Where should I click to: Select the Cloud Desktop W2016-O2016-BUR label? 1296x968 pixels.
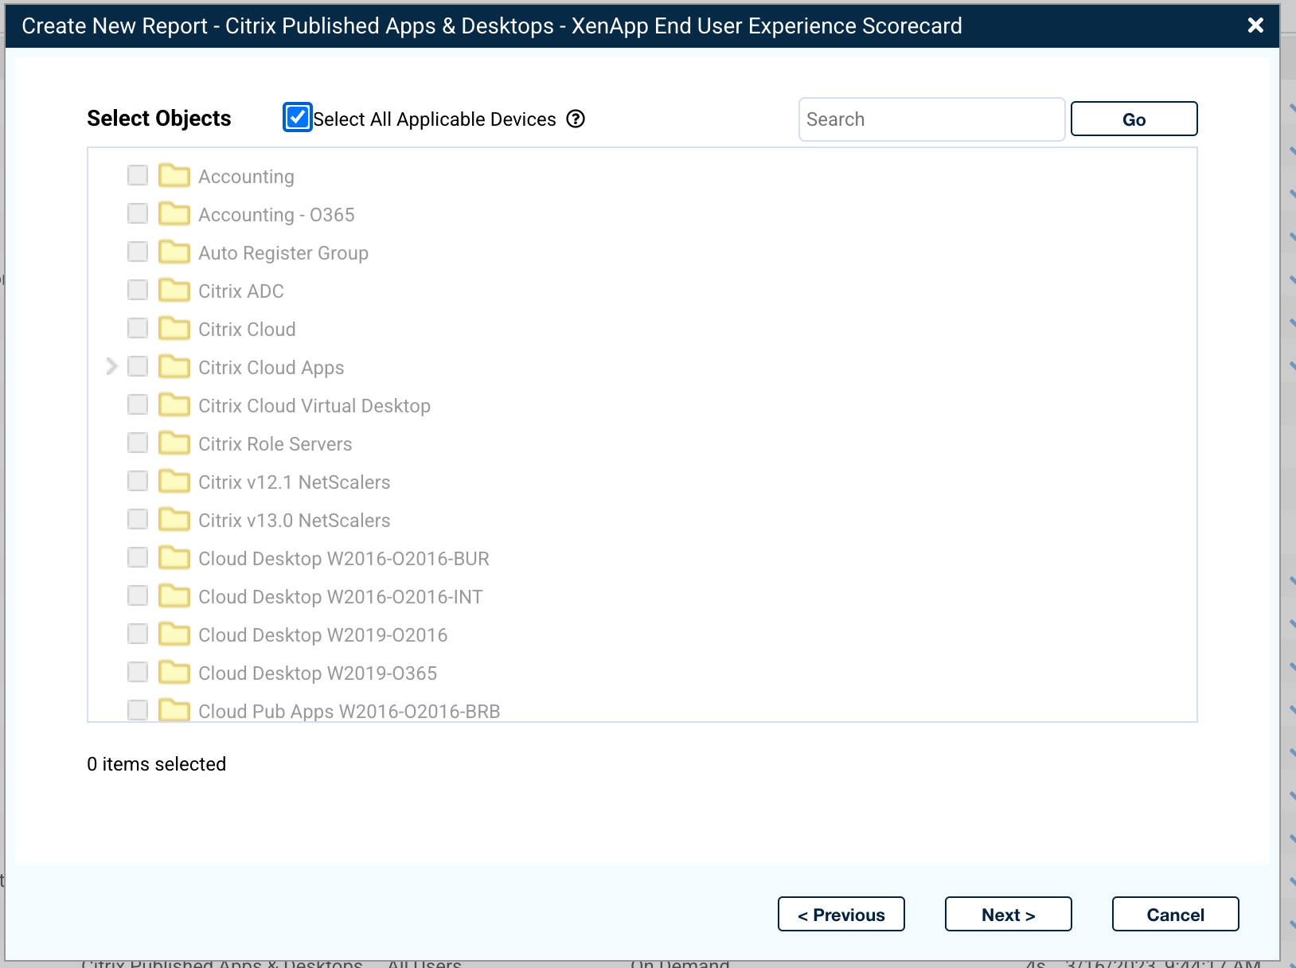(344, 559)
